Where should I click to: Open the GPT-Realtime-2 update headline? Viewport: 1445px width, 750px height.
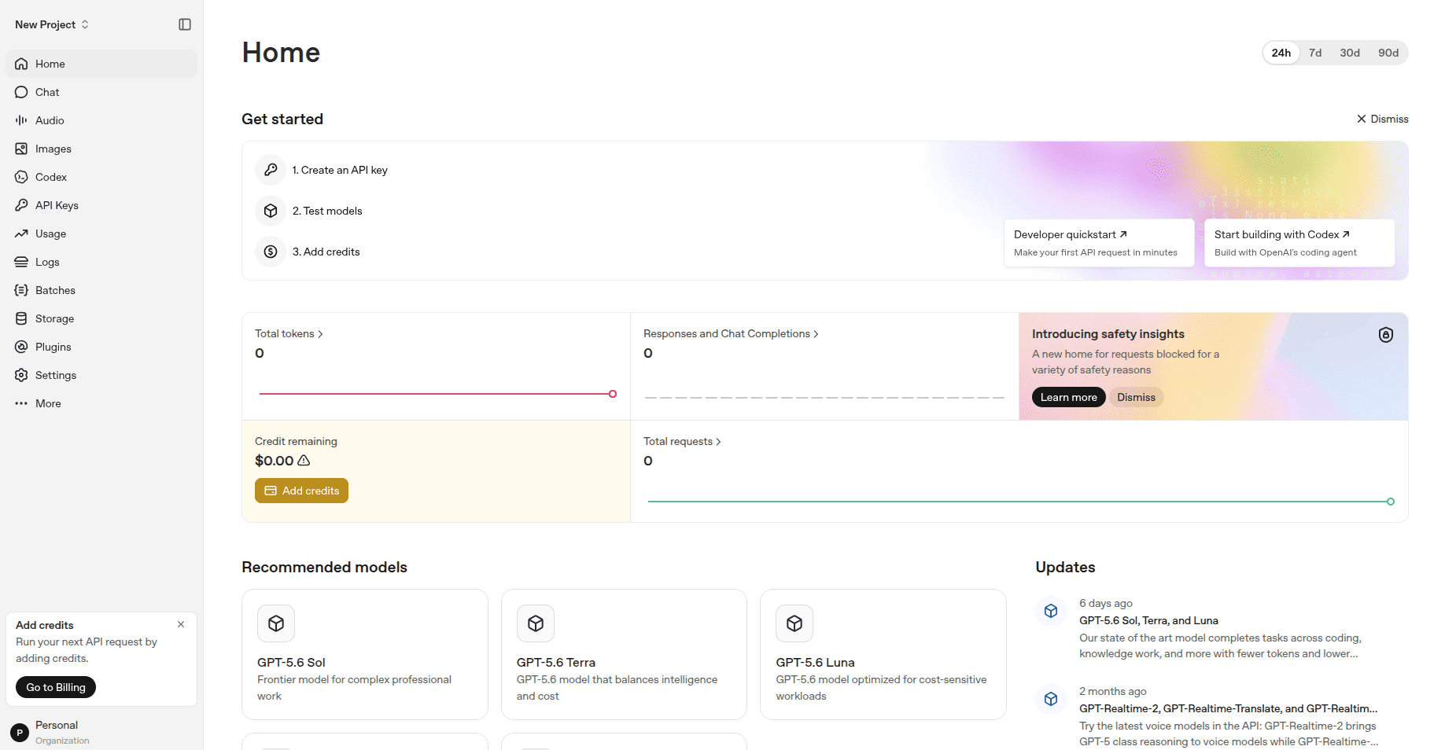(x=1228, y=708)
